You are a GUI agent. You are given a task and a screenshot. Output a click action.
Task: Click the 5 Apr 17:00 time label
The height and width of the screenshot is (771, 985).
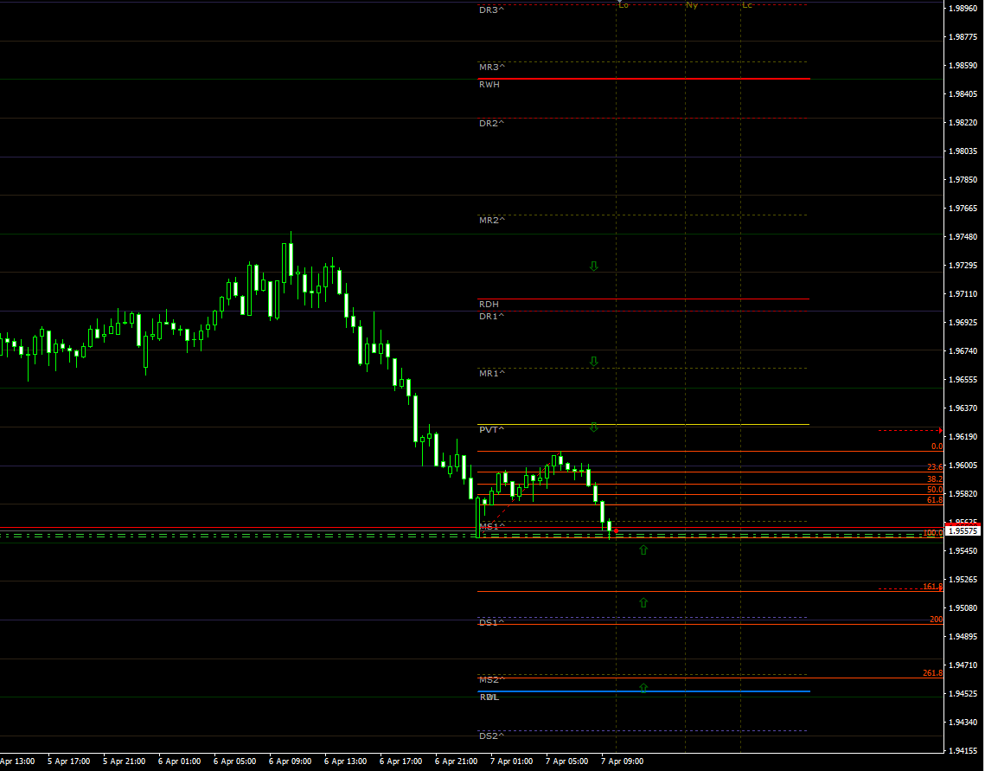(69, 761)
